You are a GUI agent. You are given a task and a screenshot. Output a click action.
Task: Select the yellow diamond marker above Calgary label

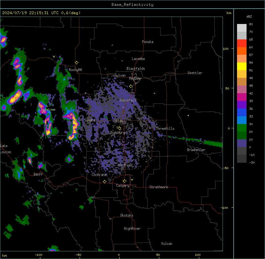coord(125,181)
